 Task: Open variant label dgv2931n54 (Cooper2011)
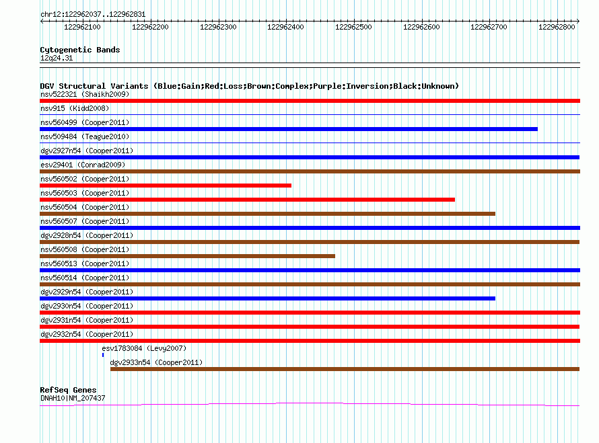click(87, 320)
